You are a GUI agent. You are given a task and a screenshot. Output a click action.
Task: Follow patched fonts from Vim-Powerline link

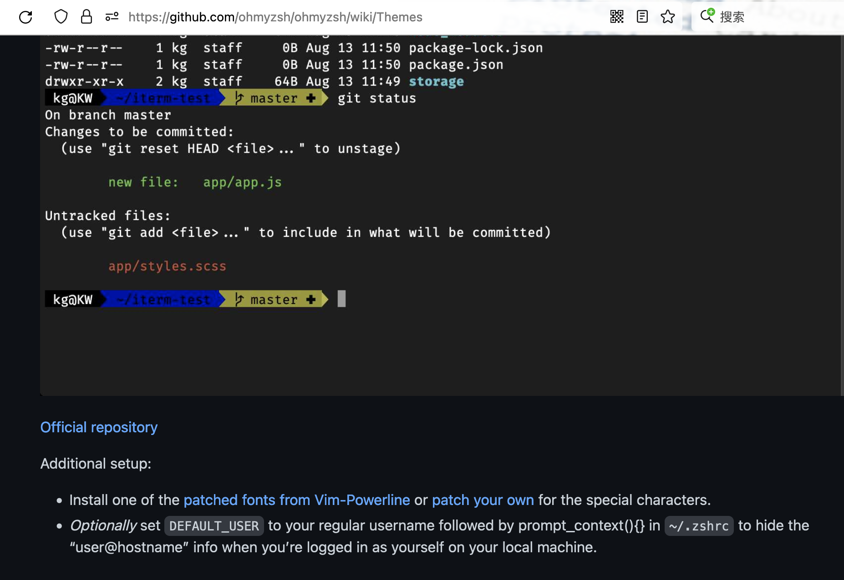tap(297, 500)
